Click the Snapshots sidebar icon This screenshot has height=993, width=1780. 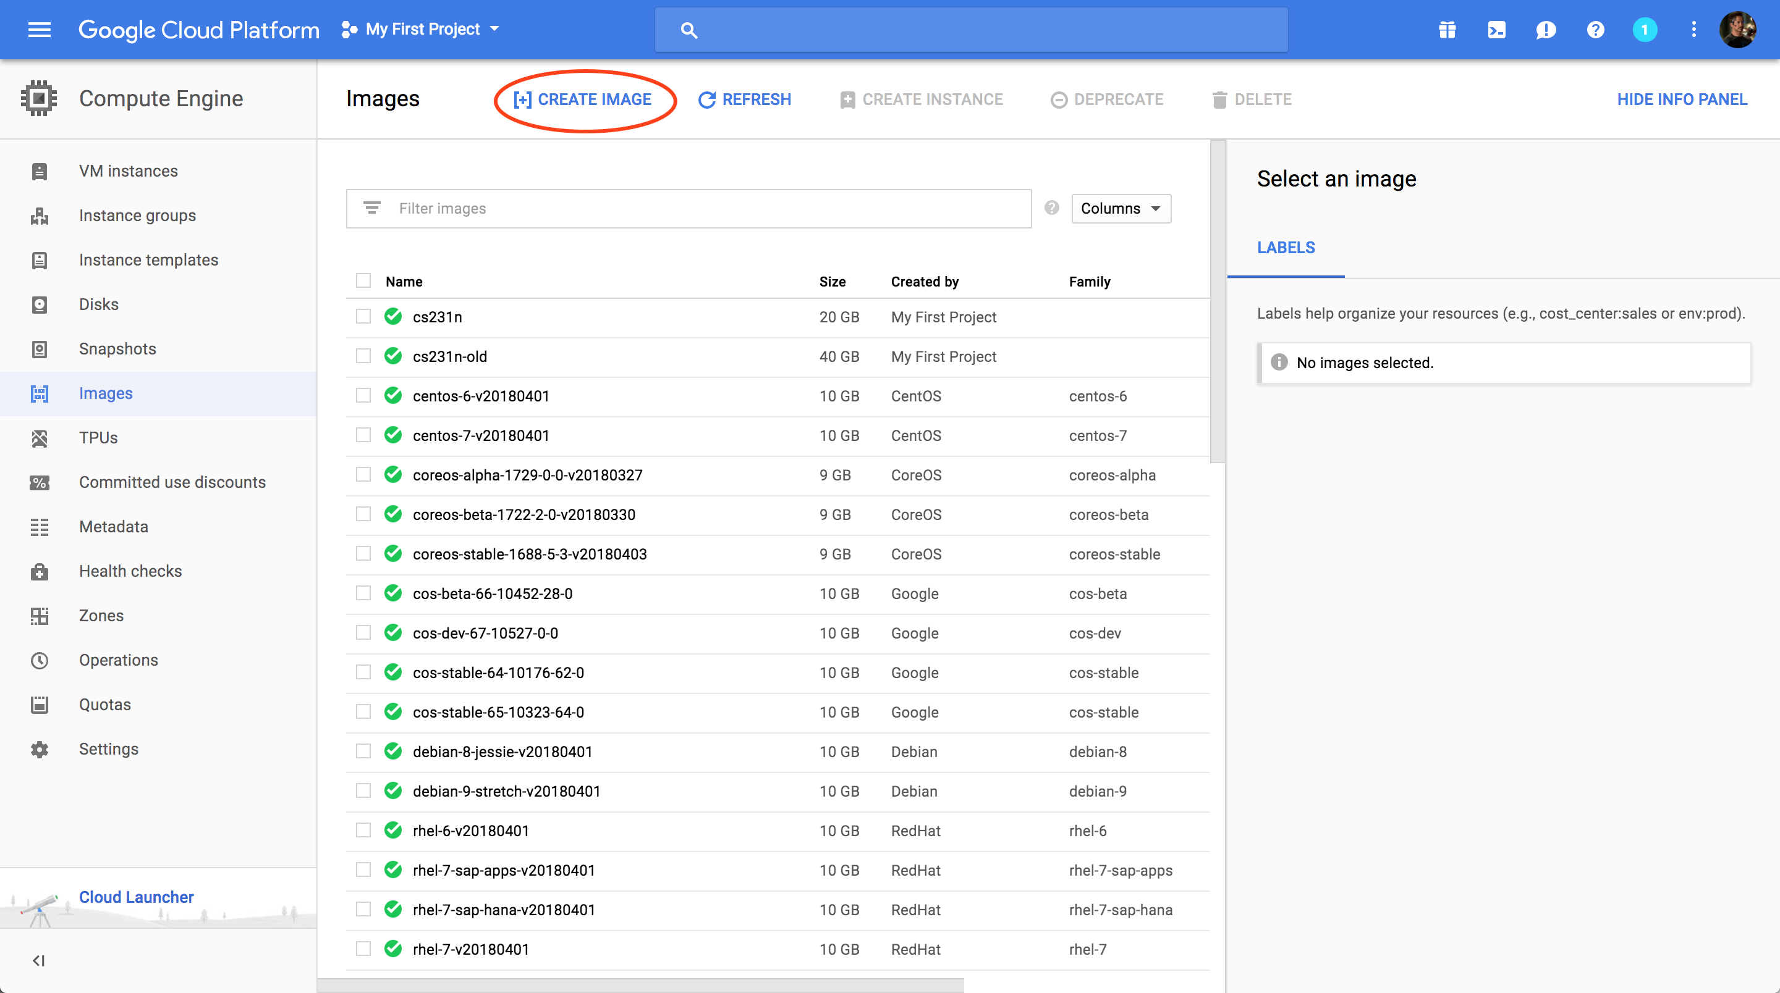point(40,349)
